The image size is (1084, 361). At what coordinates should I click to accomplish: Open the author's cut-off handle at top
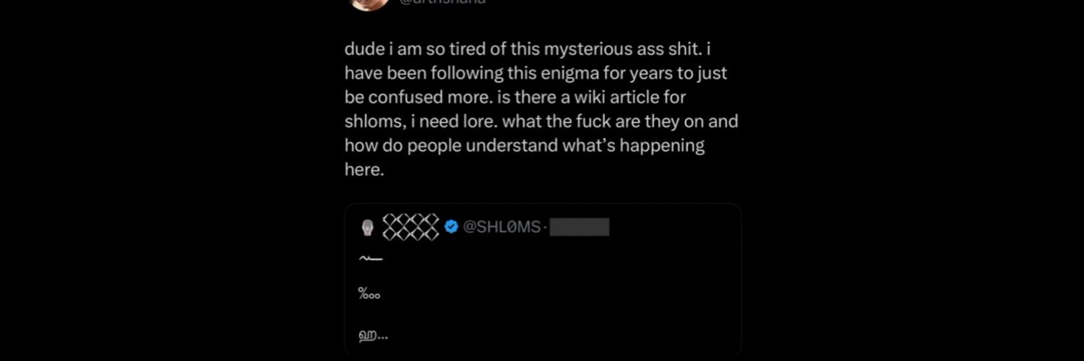tap(442, 2)
